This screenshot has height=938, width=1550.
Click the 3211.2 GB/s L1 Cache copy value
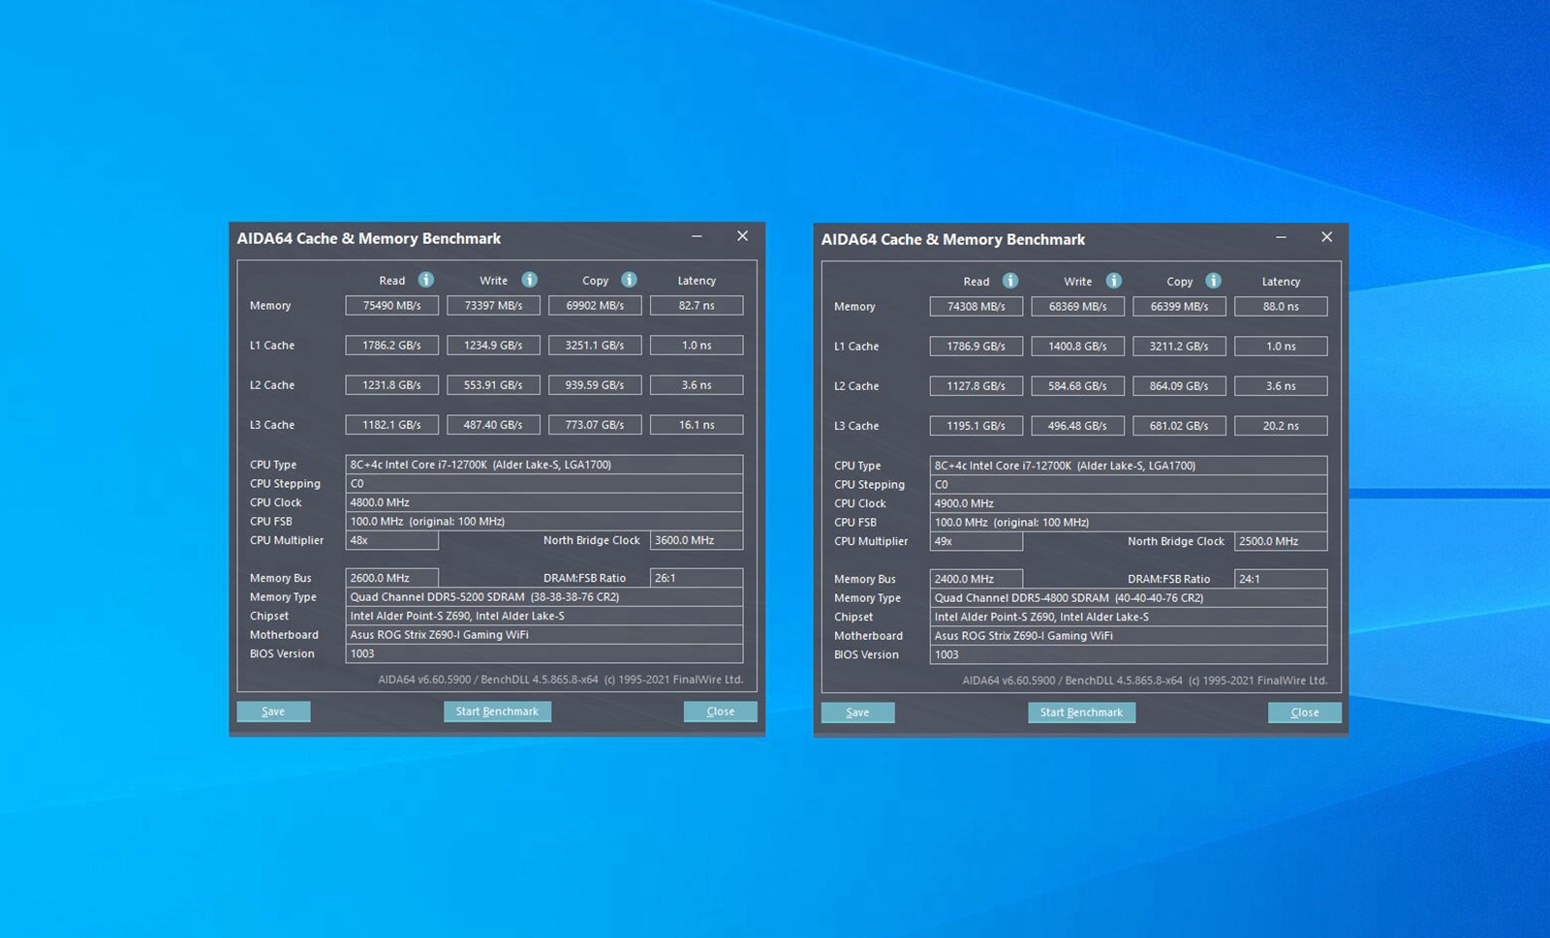point(1180,347)
